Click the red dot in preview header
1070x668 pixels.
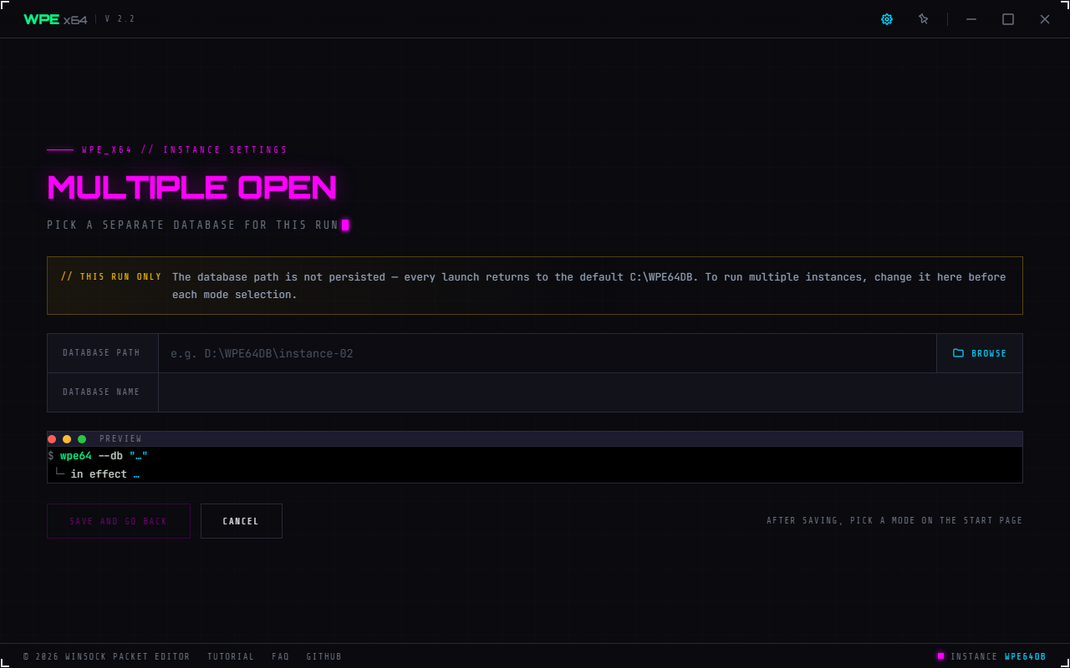tap(52, 439)
